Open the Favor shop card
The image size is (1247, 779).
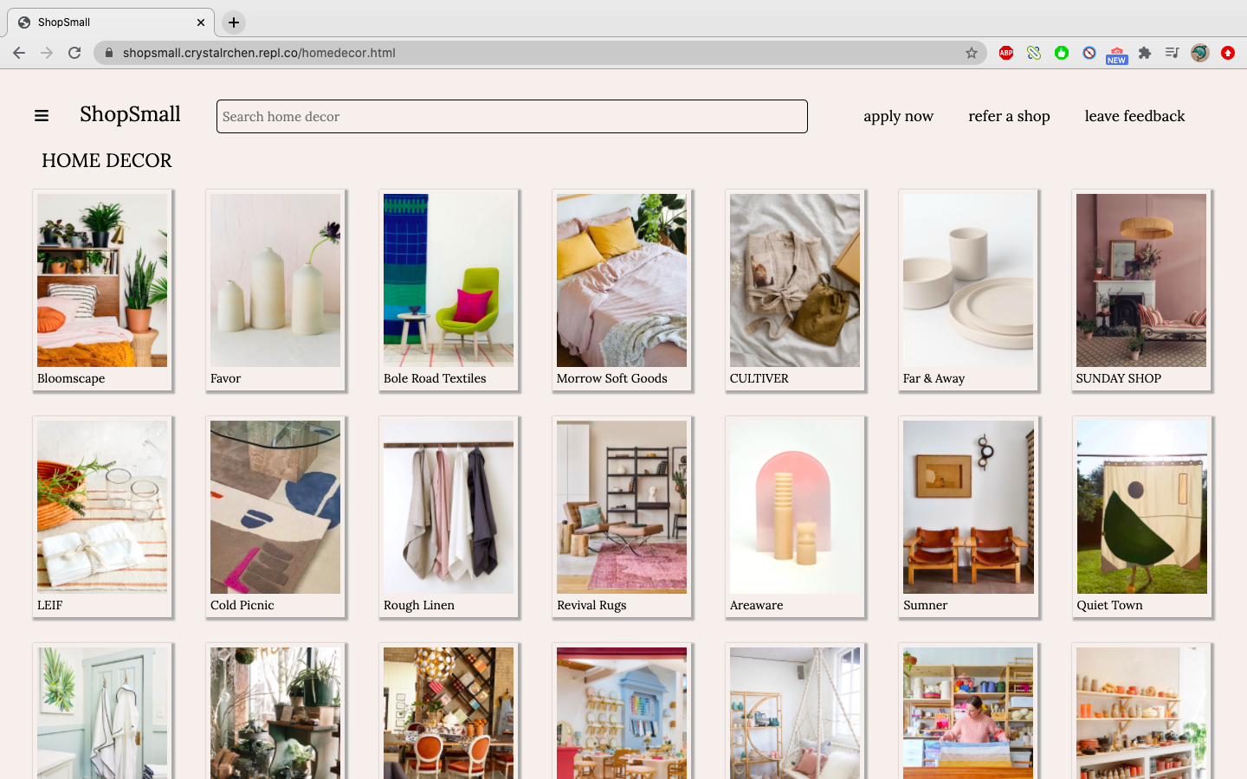point(275,290)
